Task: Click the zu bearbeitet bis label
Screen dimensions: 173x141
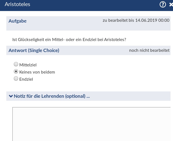Action: click(118, 21)
